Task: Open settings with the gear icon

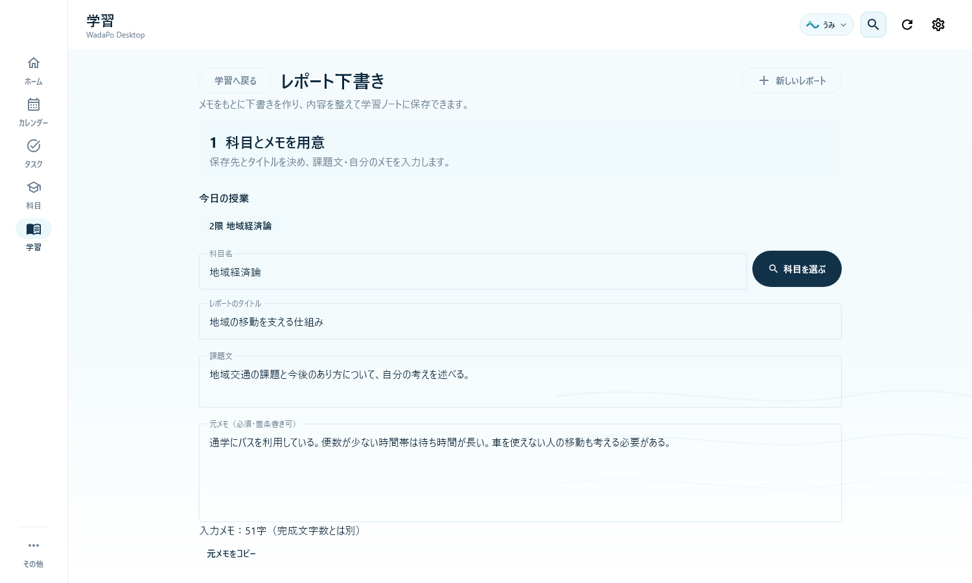Action: [x=938, y=25]
